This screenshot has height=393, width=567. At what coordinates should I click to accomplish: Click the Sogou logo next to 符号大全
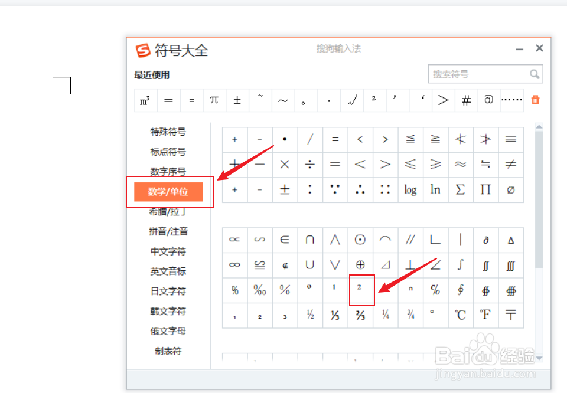(142, 51)
